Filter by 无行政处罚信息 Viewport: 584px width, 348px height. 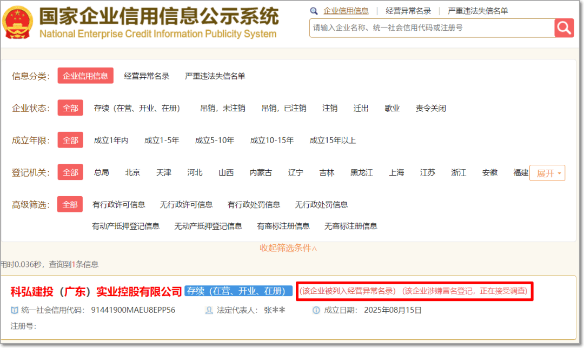(x=321, y=205)
